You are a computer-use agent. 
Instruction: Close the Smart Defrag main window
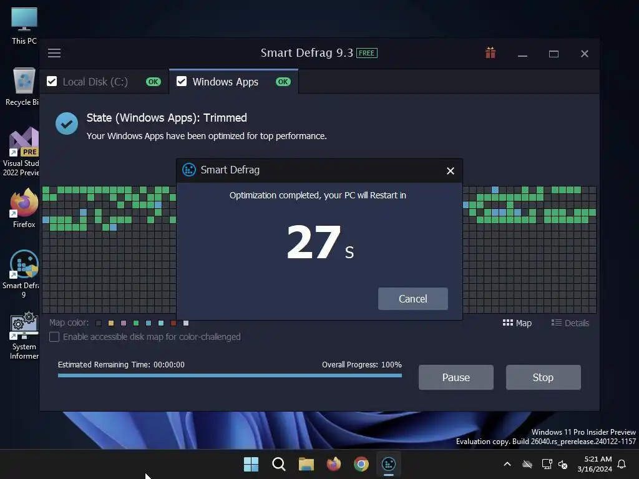pos(584,54)
